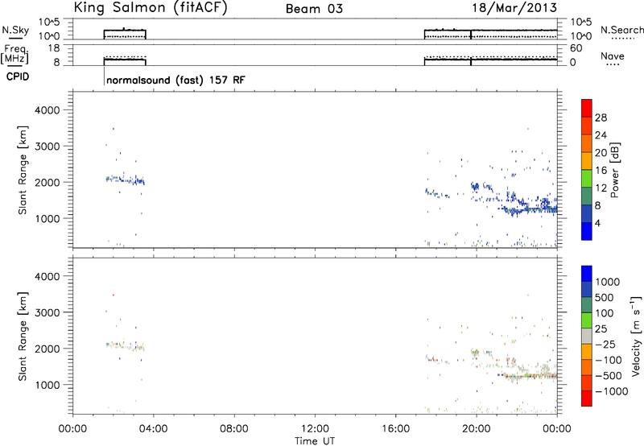Pick the blue top segment of Velocity colorbar
Image resolution: width=644 pixels, height=446 pixels.
tap(587, 274)
